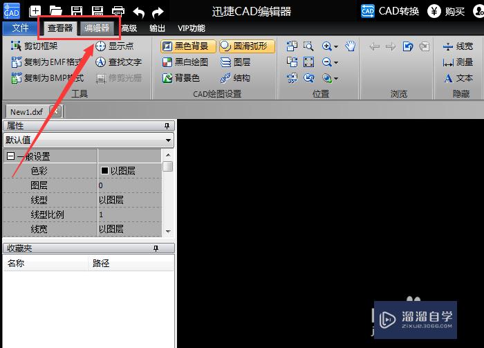This screenshot has width=484, height=348.
Task: Select the New1.dxf document tab
Action: 27,112
